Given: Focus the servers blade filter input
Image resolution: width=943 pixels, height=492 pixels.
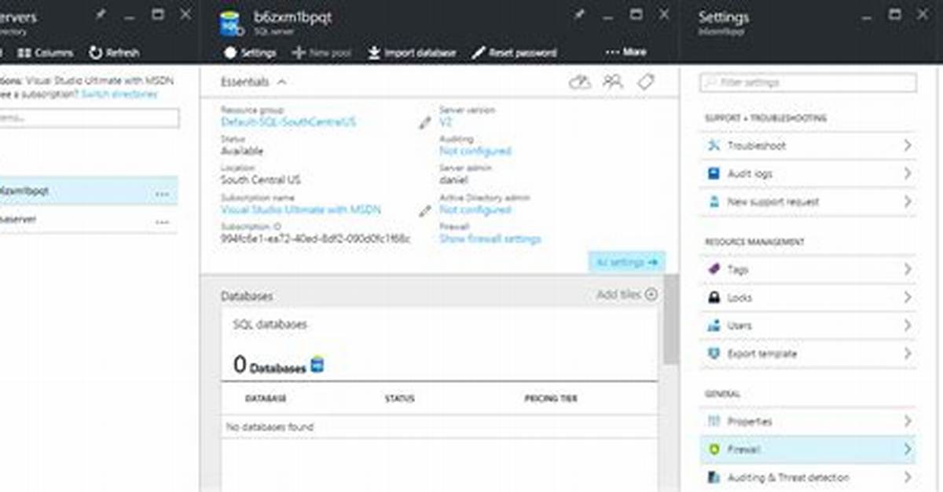Looking at the screenshot, I should [90, 118].
